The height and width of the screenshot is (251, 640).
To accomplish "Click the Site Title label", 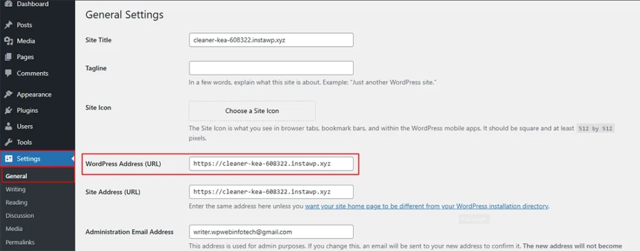I will pos(98,40).
